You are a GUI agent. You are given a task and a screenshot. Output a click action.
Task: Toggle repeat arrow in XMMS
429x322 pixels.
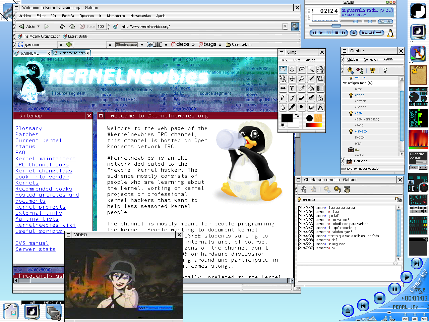pos(379,33)
